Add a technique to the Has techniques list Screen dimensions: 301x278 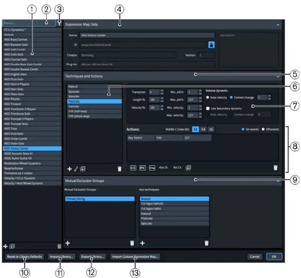142,243
